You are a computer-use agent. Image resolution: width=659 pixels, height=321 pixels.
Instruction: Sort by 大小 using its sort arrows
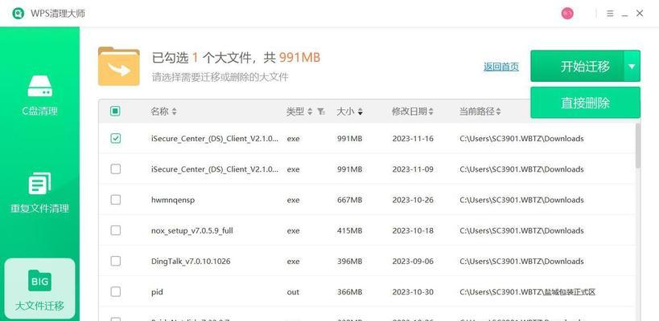tap(360, 112)
